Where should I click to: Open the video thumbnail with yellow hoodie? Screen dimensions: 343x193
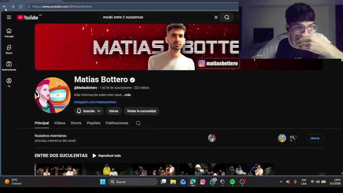click(x=106, y=169)
